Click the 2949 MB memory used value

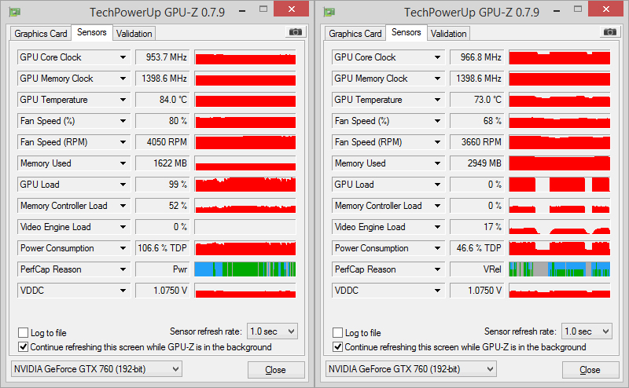click(x=476, y=163)
